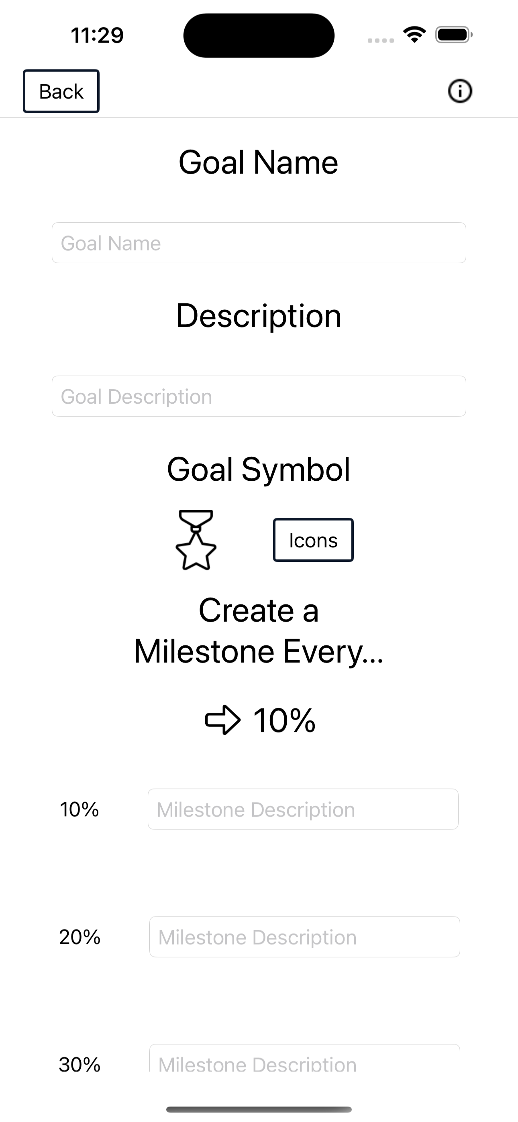Edit the 10% Milestone Description field

(x=303, y=809)
